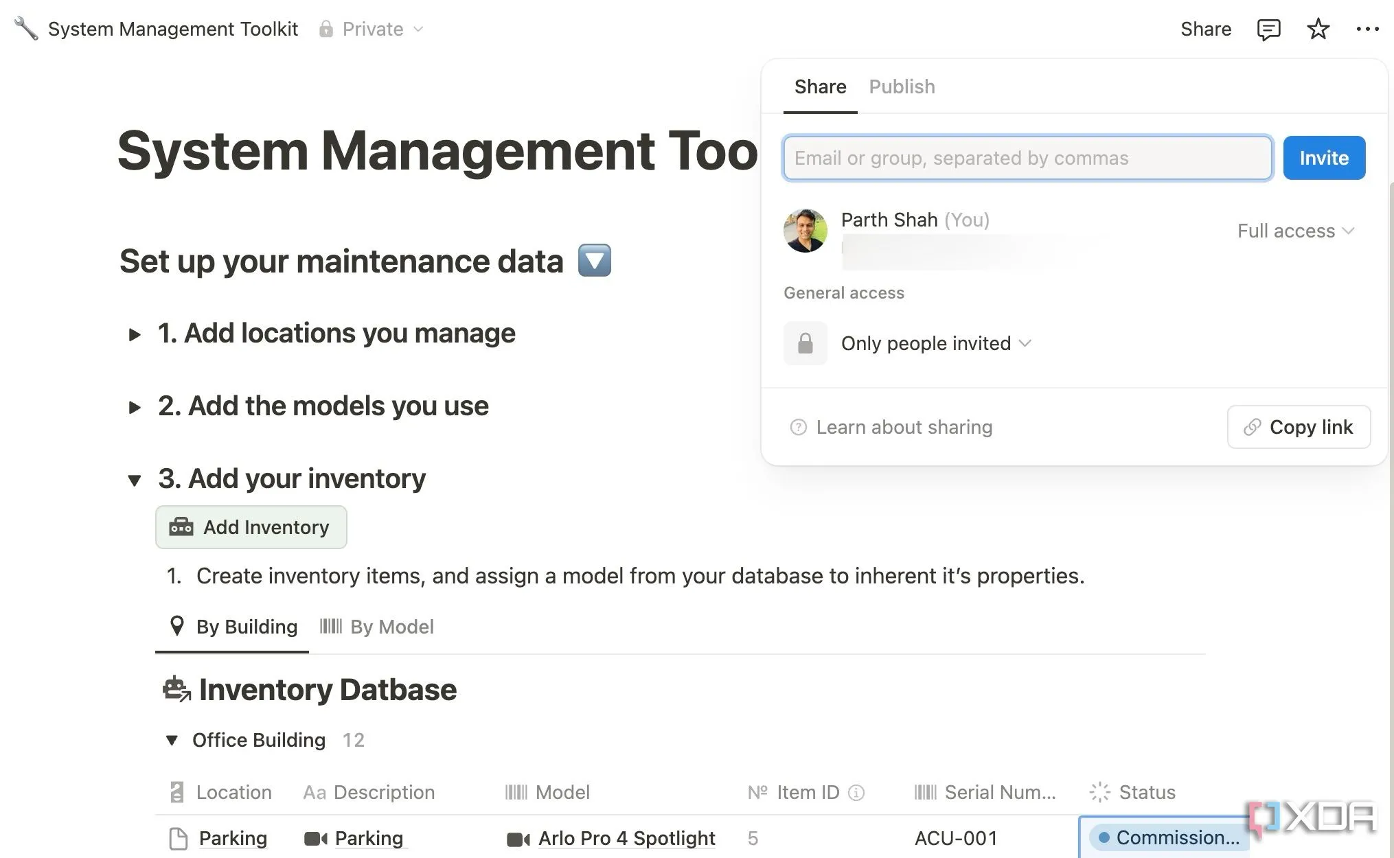1394x858 pixels.
Task: Switch to the Publish tab
Action: point(902,86)
